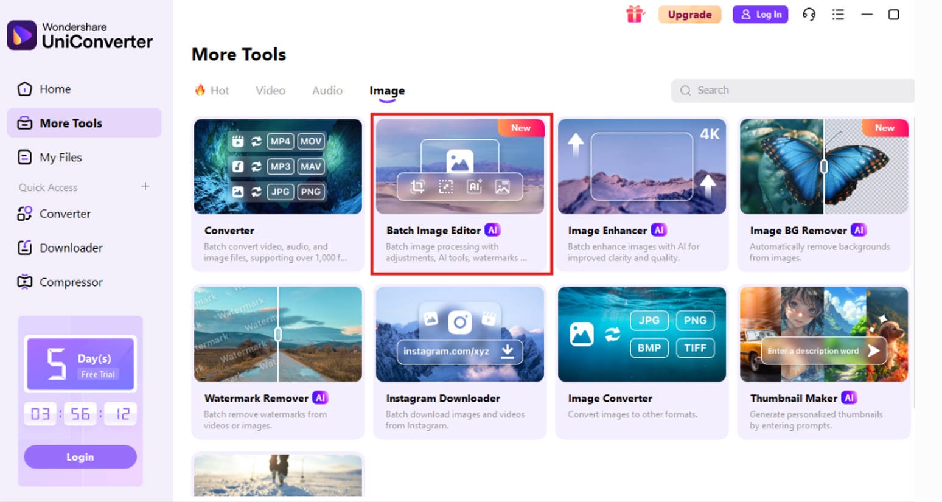Switch to the Audio tab
The image size is (942, 502).
coord(327,90)
